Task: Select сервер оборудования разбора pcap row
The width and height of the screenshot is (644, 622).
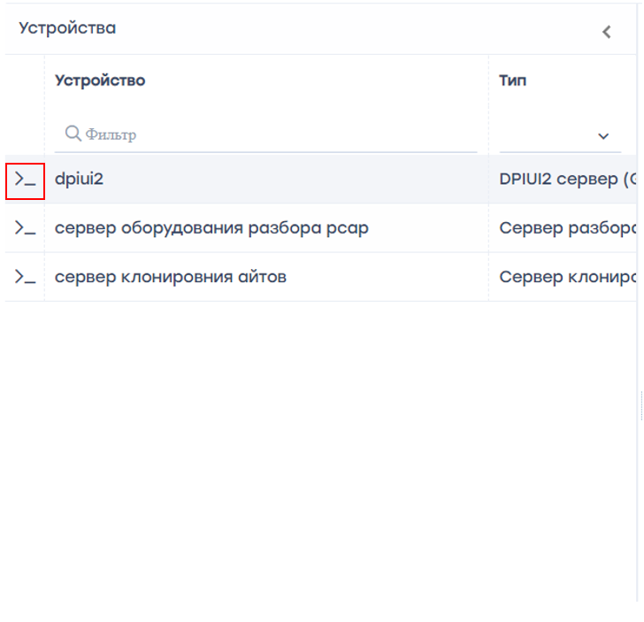Action: pyautogui.click(x=211, y=228)
